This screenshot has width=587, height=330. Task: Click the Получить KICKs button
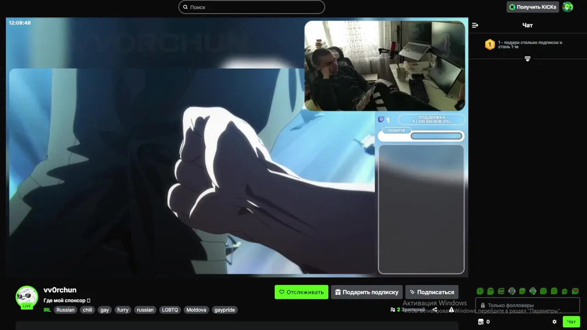pos(532,7)
